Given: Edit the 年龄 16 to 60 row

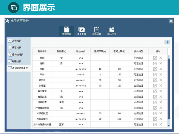Looking at the screenshot, I should (x=155, y=69).
